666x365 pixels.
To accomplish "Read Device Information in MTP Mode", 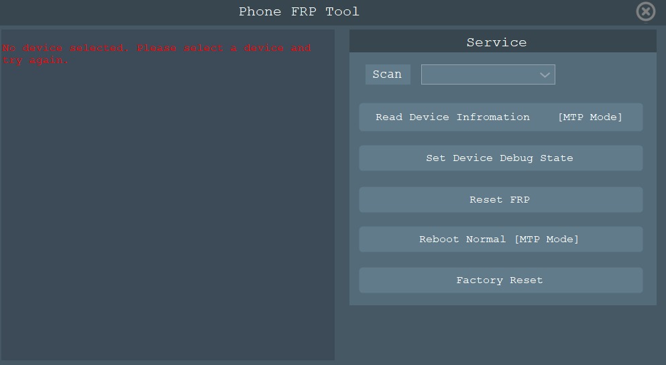I will 501,117.
